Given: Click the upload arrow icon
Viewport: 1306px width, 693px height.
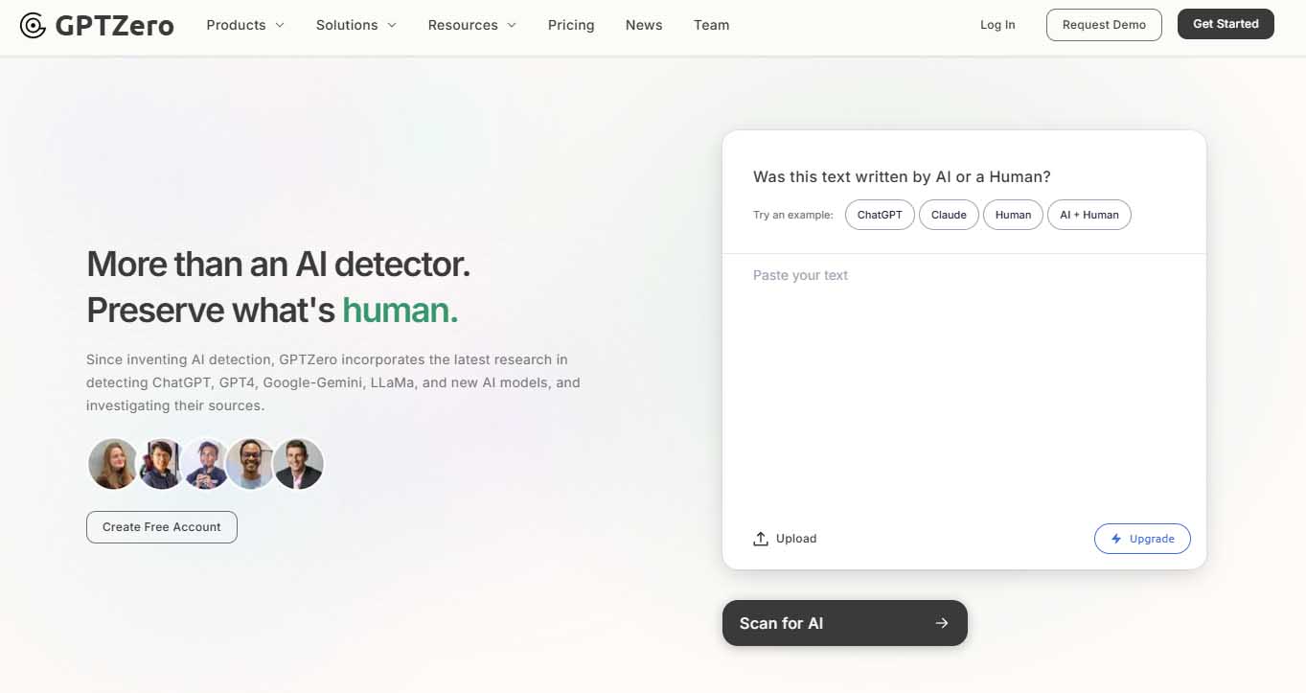Looking at the screenshot, I should (761, 539).
